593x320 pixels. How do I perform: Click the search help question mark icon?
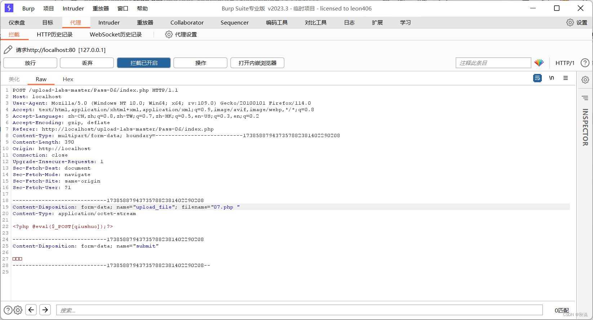pos(8,310)
